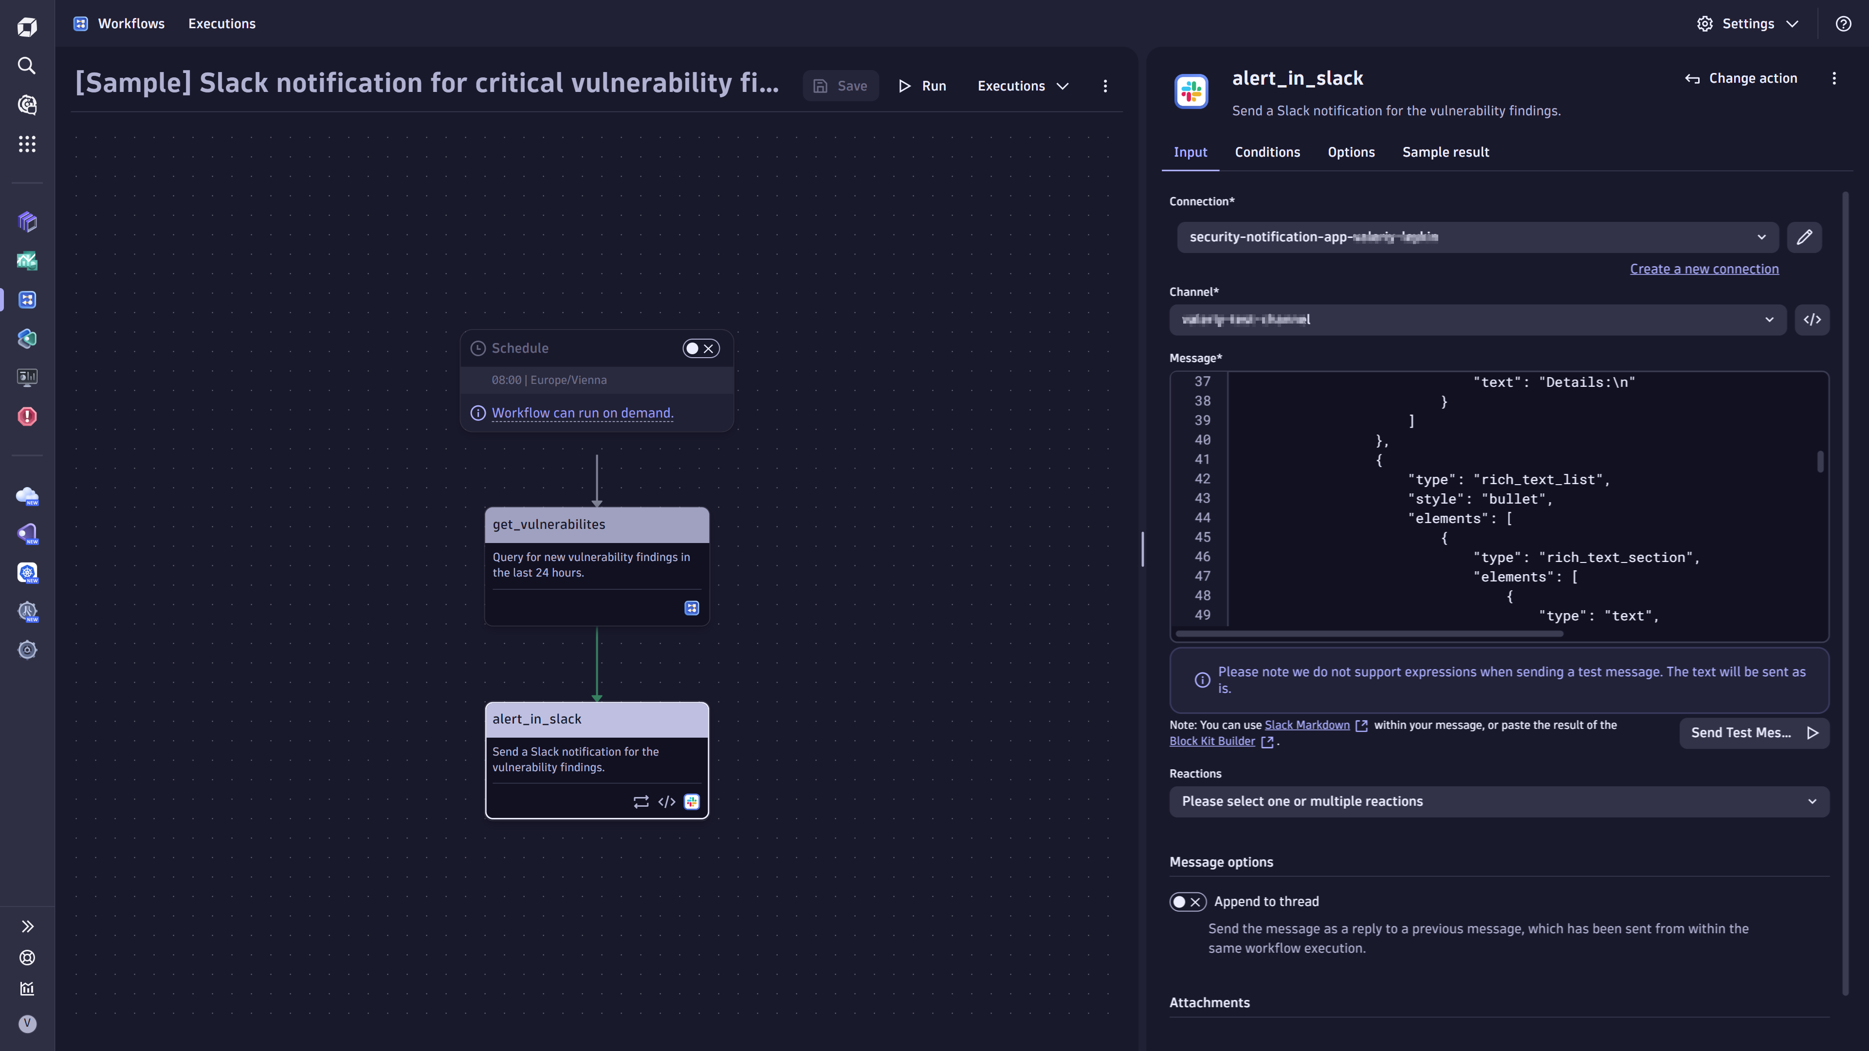Image resolution: width=1869 pixels, height=1051 pixels.
Task: Select the Input tab
Action: pos(1190,152)
